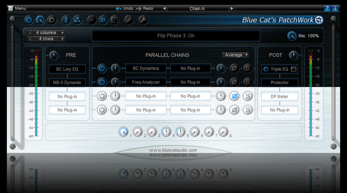Decrease rows with the minus button

[30, 39]
